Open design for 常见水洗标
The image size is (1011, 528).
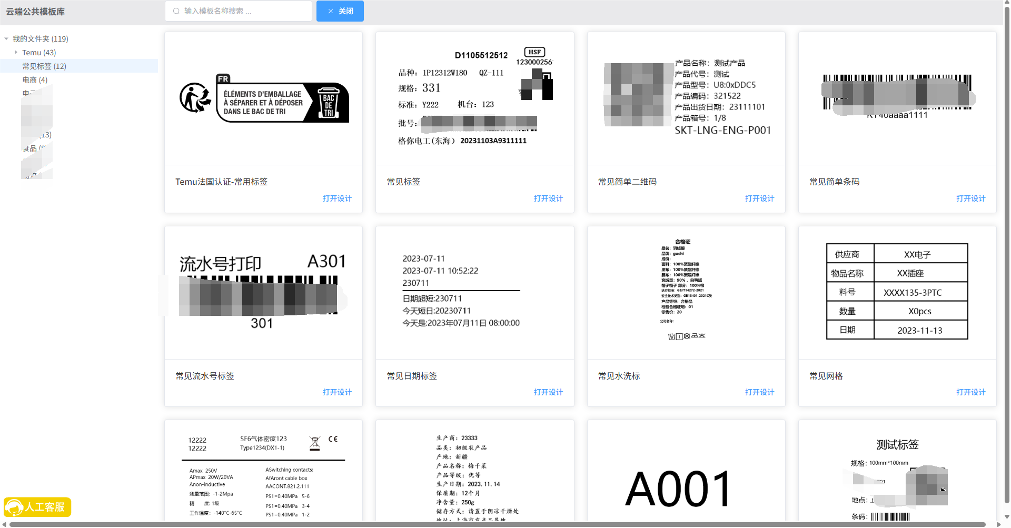pos(759,392)
